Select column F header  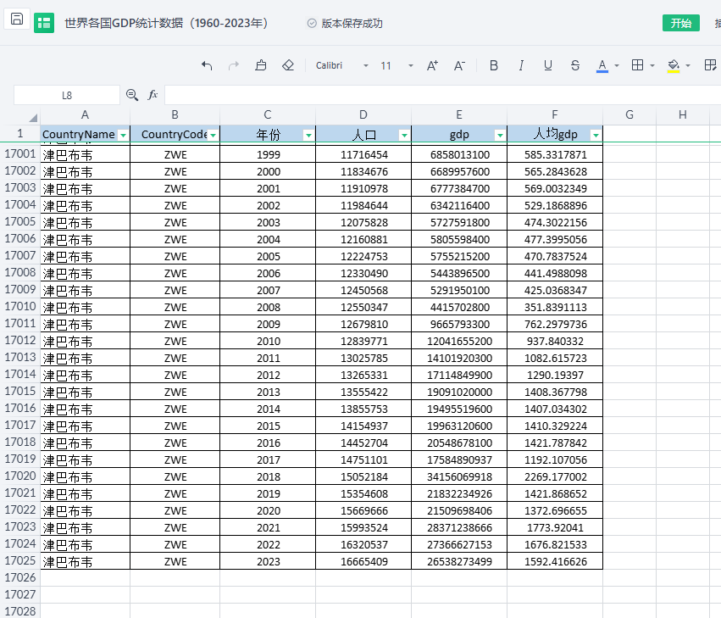555,115
